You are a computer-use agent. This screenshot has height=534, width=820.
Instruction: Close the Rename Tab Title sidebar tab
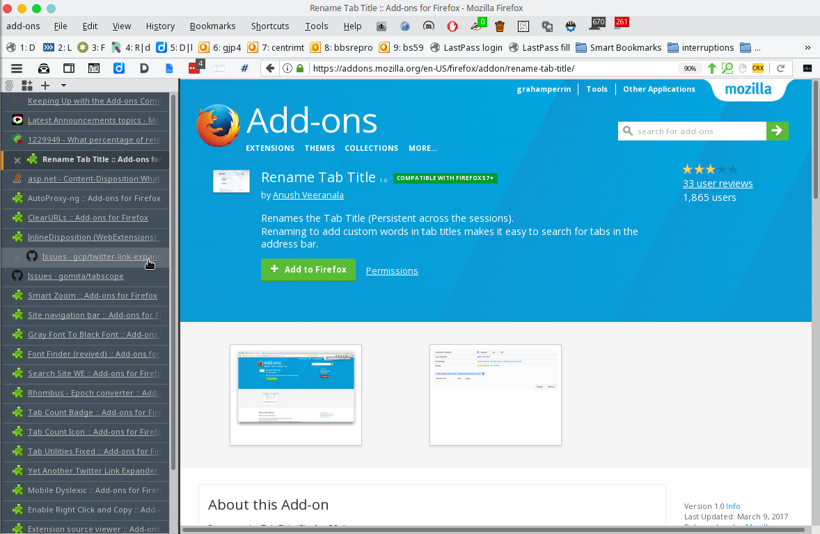pos(17,161)
